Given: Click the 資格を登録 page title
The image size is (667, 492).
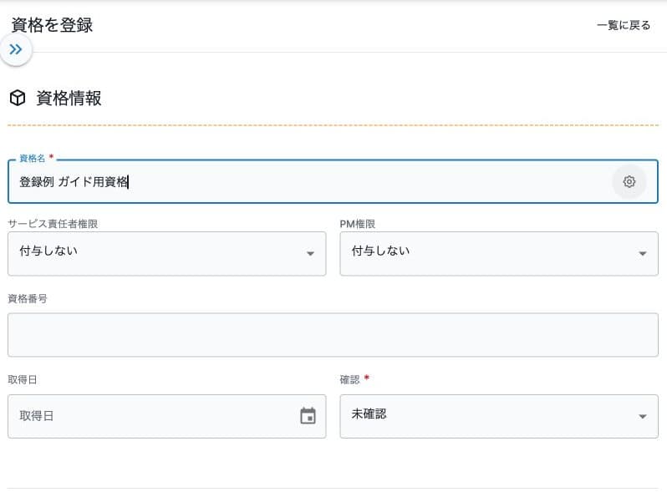Looking at the screenshot, I should coord(52,25).
